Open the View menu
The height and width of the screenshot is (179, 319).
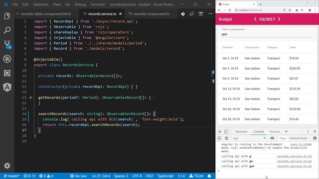[x=56, y=4]
